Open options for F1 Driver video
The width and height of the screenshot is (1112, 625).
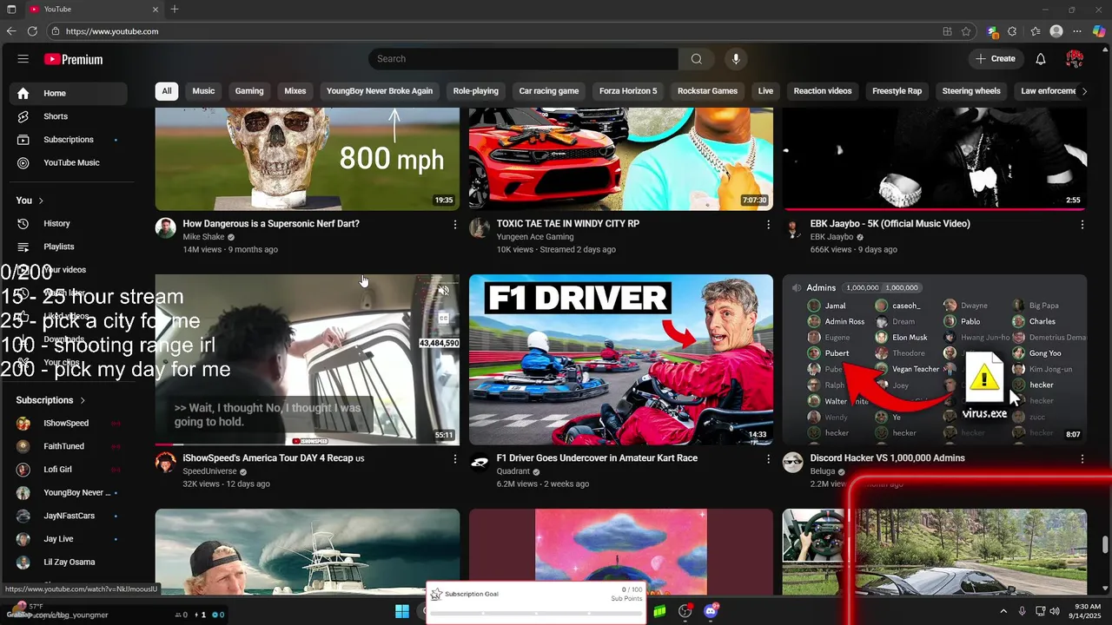coord(768,458)
